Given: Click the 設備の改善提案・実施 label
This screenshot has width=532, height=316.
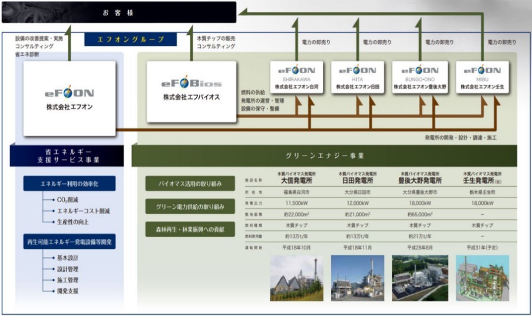Looking at the screenshot, I should pyautogui.click(x=39, y=38).
